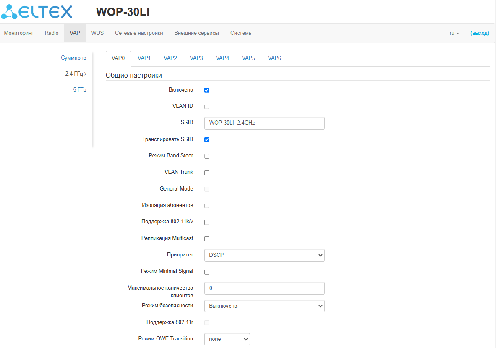The image size is (496, 348).
Task: Switch to the VAP2 tab
Action: [170, 58]
